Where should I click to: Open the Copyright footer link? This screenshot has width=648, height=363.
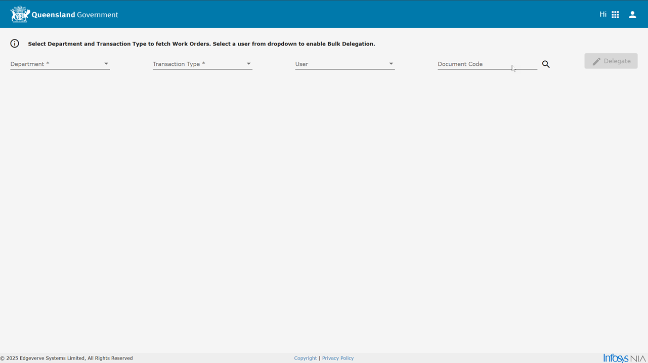point(305,358)
